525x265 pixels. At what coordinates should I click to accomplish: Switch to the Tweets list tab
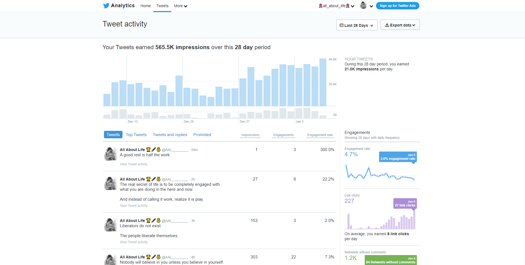[113, 135]
